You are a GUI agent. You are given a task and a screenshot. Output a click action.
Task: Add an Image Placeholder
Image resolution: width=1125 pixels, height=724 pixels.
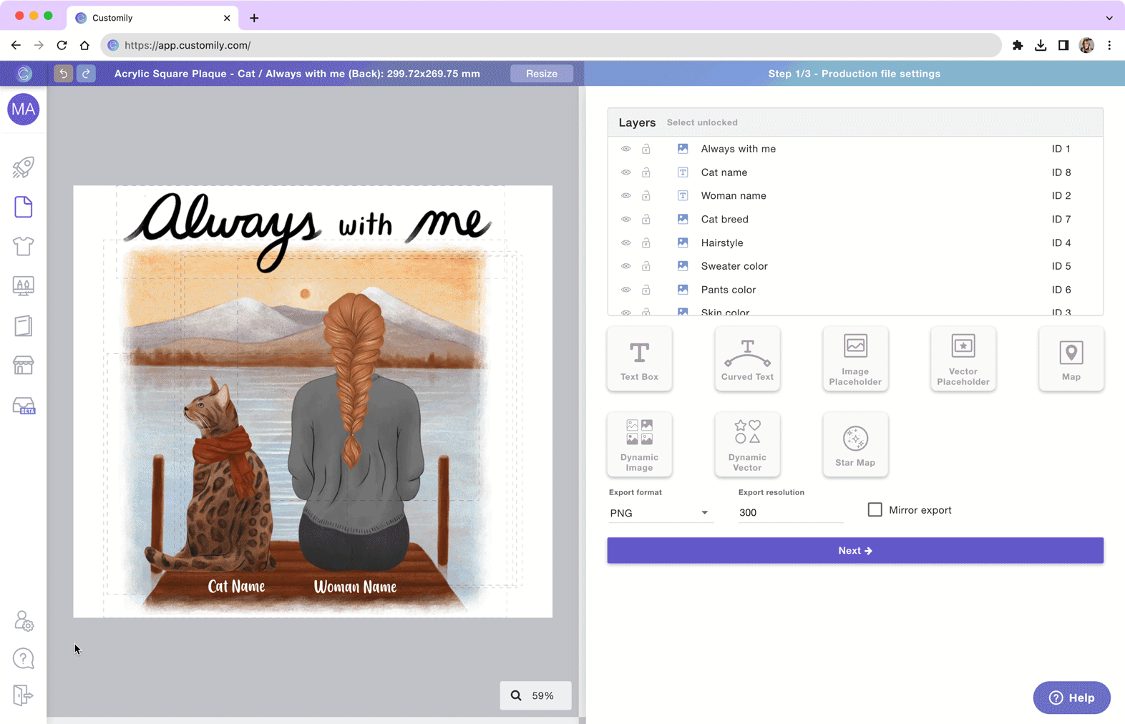(855, 359)
